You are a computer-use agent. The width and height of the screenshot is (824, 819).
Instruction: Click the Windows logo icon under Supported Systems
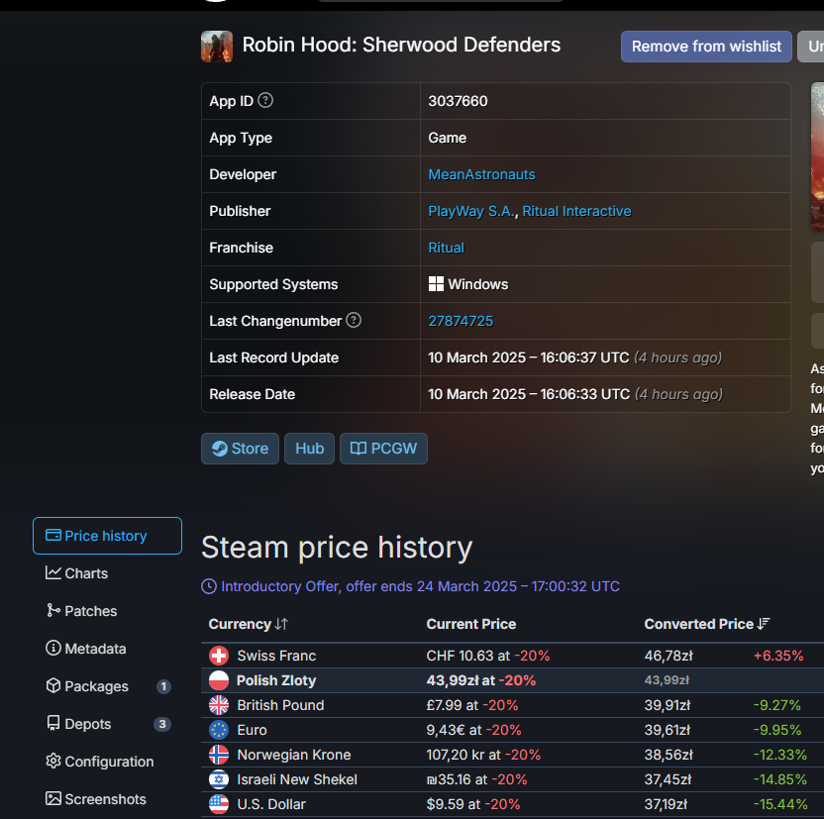[436, 284]
